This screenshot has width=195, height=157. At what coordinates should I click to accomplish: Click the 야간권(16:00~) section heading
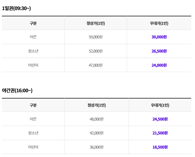[x=17, y=90]
